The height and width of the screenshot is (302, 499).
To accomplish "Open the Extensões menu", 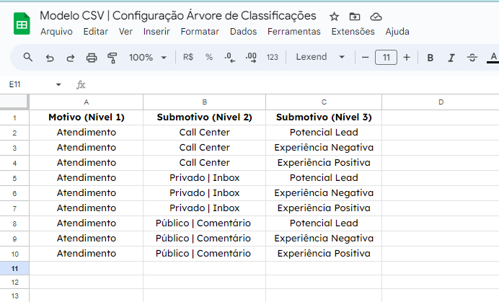I will [x=353, y=32].
